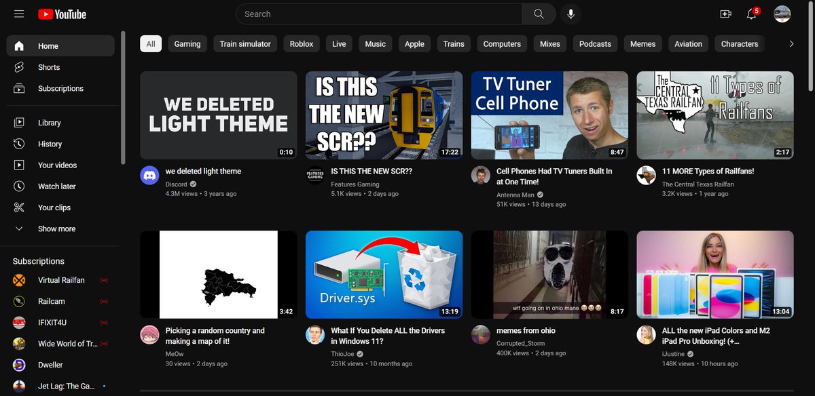Open Corrupted_Storm channel avatar
Screen dimensions: 815x396
click(x=481, y=335)
